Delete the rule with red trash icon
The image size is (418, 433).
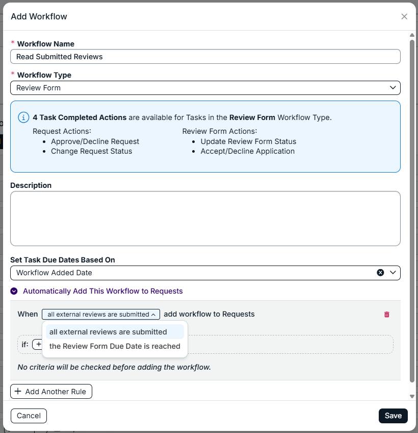386,314
